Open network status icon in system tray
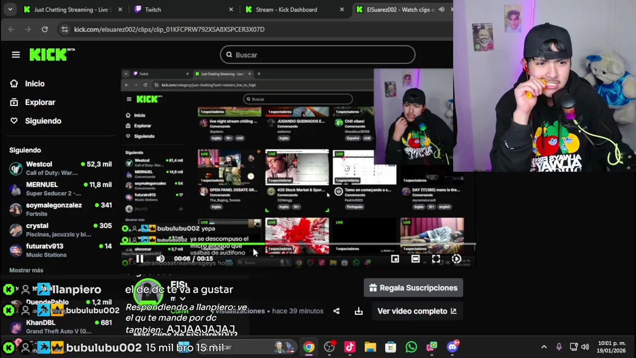636x358 pixels. click(573, 347)
